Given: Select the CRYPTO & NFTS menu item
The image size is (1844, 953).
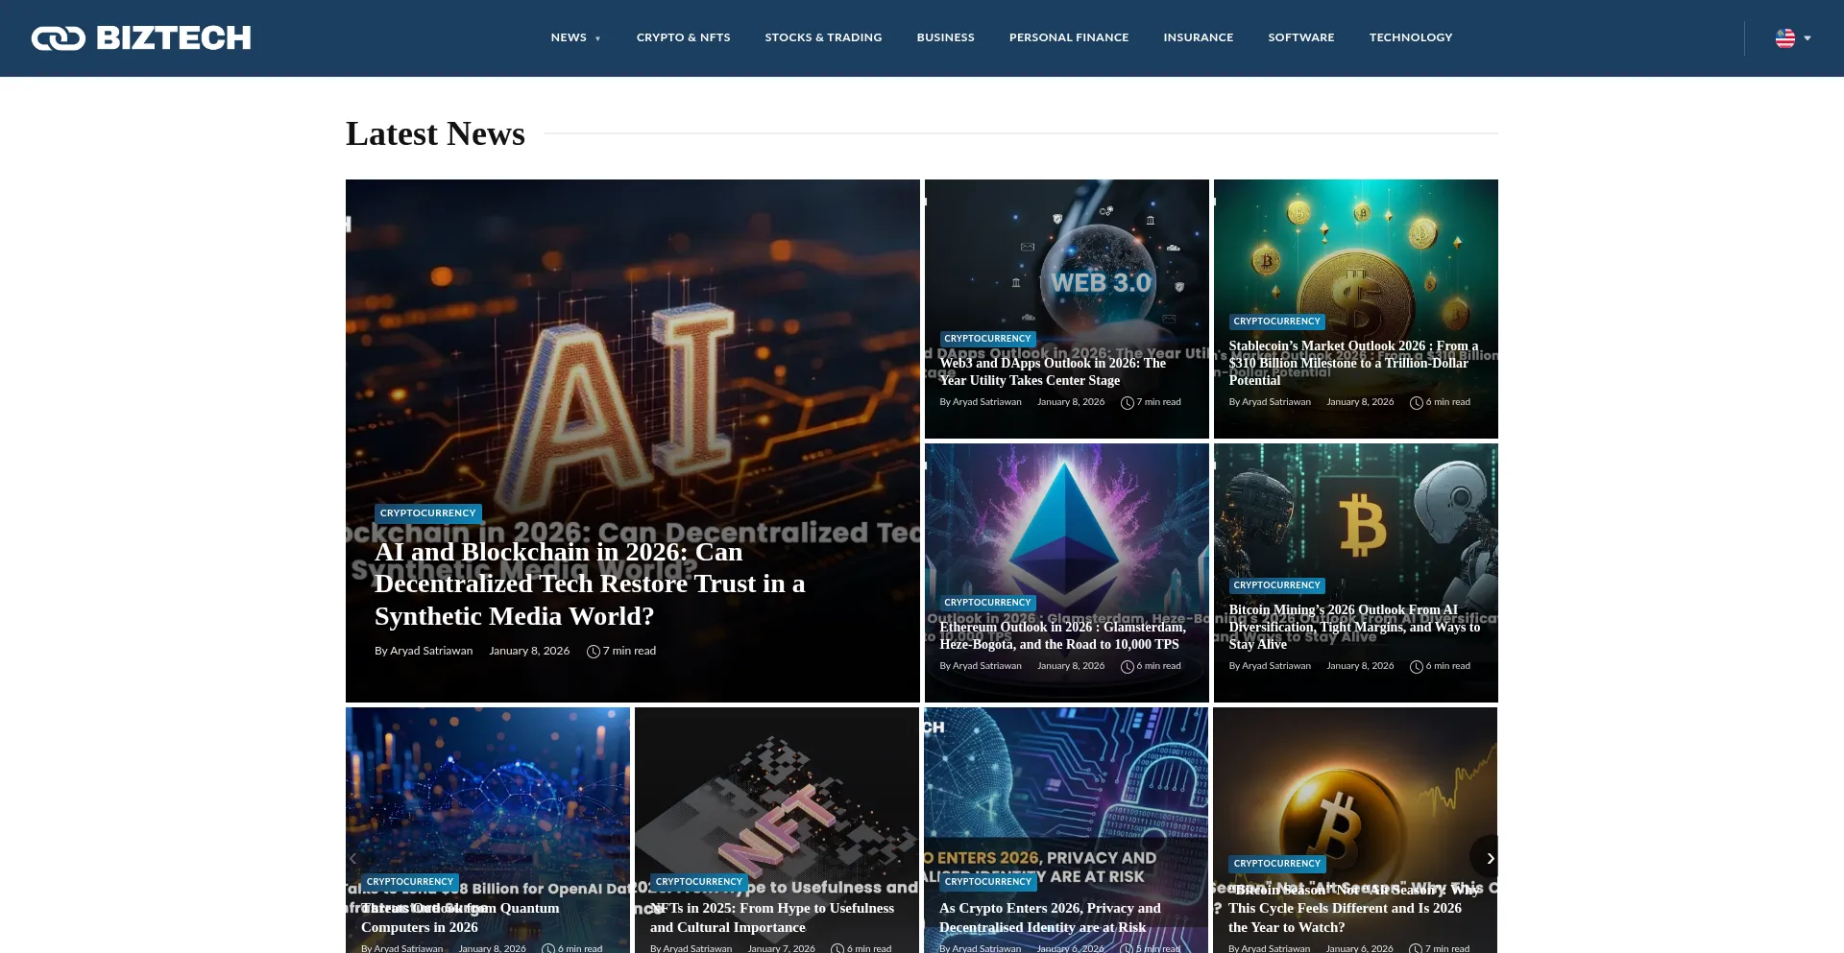Looking at the screenshot, I should point(683,37).
